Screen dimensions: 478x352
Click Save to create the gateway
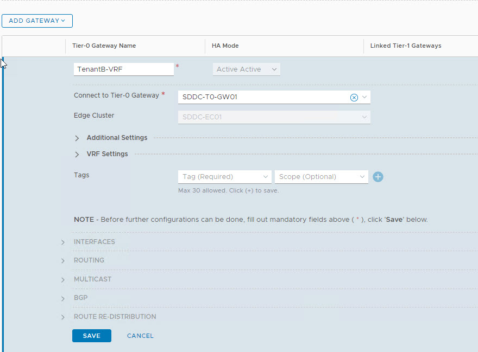(91, 336)
